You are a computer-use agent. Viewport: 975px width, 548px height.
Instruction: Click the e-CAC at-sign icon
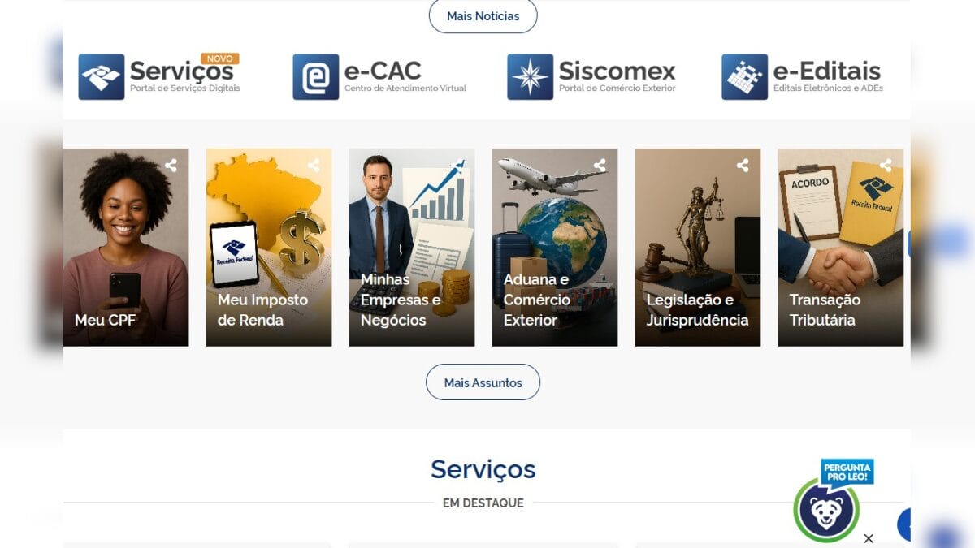pos(316,77)
